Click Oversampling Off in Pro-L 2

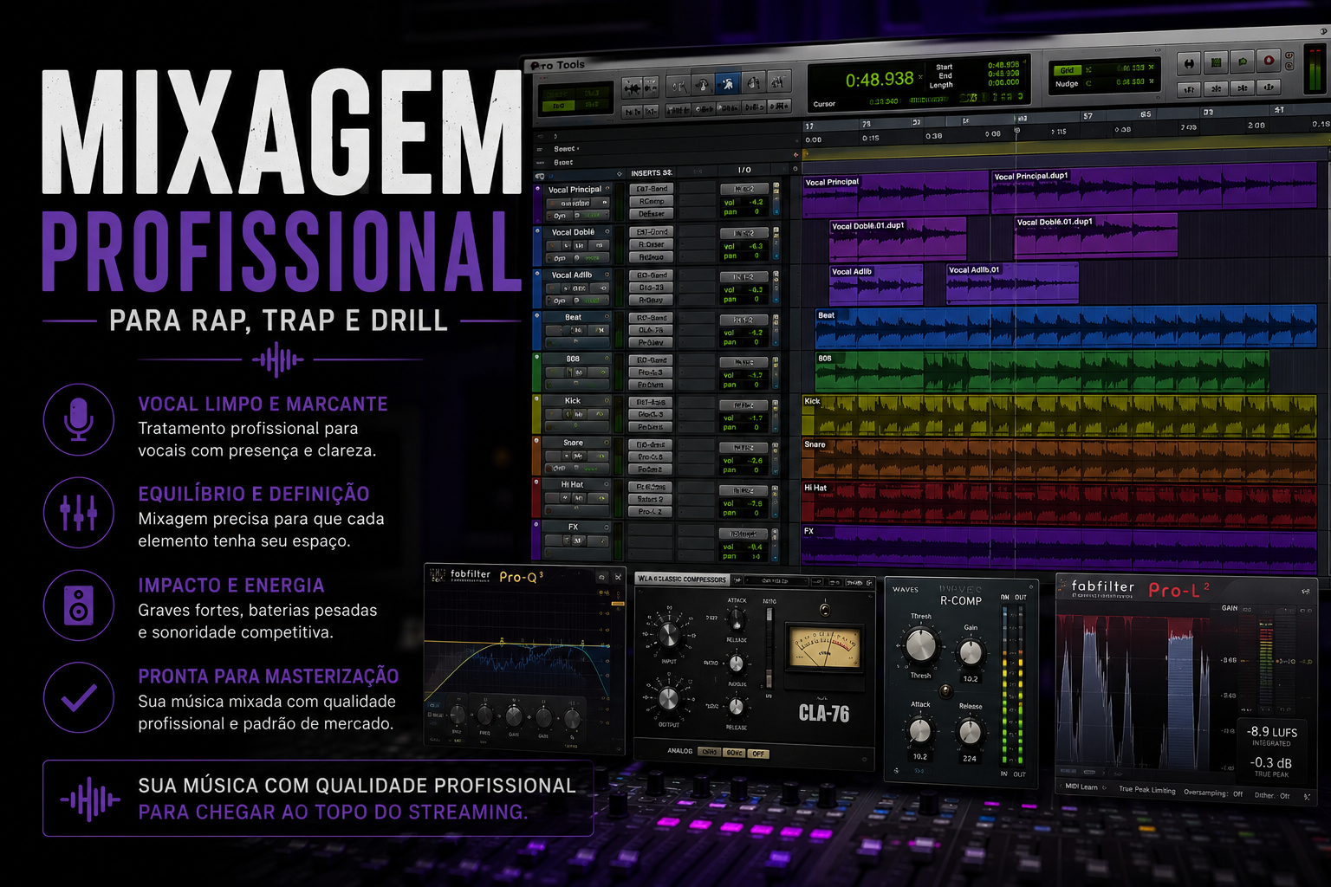1213,793
